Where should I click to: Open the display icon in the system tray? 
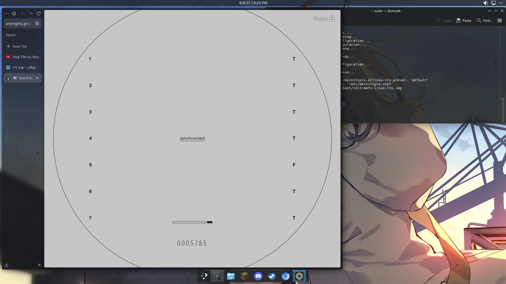[x=493, y=3]
